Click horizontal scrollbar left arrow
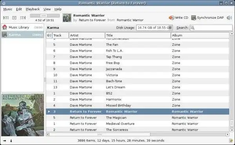The image size is (235, 145). (x=48, y=134)
